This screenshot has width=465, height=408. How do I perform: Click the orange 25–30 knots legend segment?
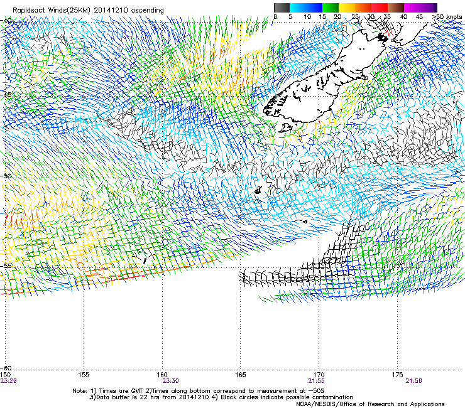[x=363, y=8]
